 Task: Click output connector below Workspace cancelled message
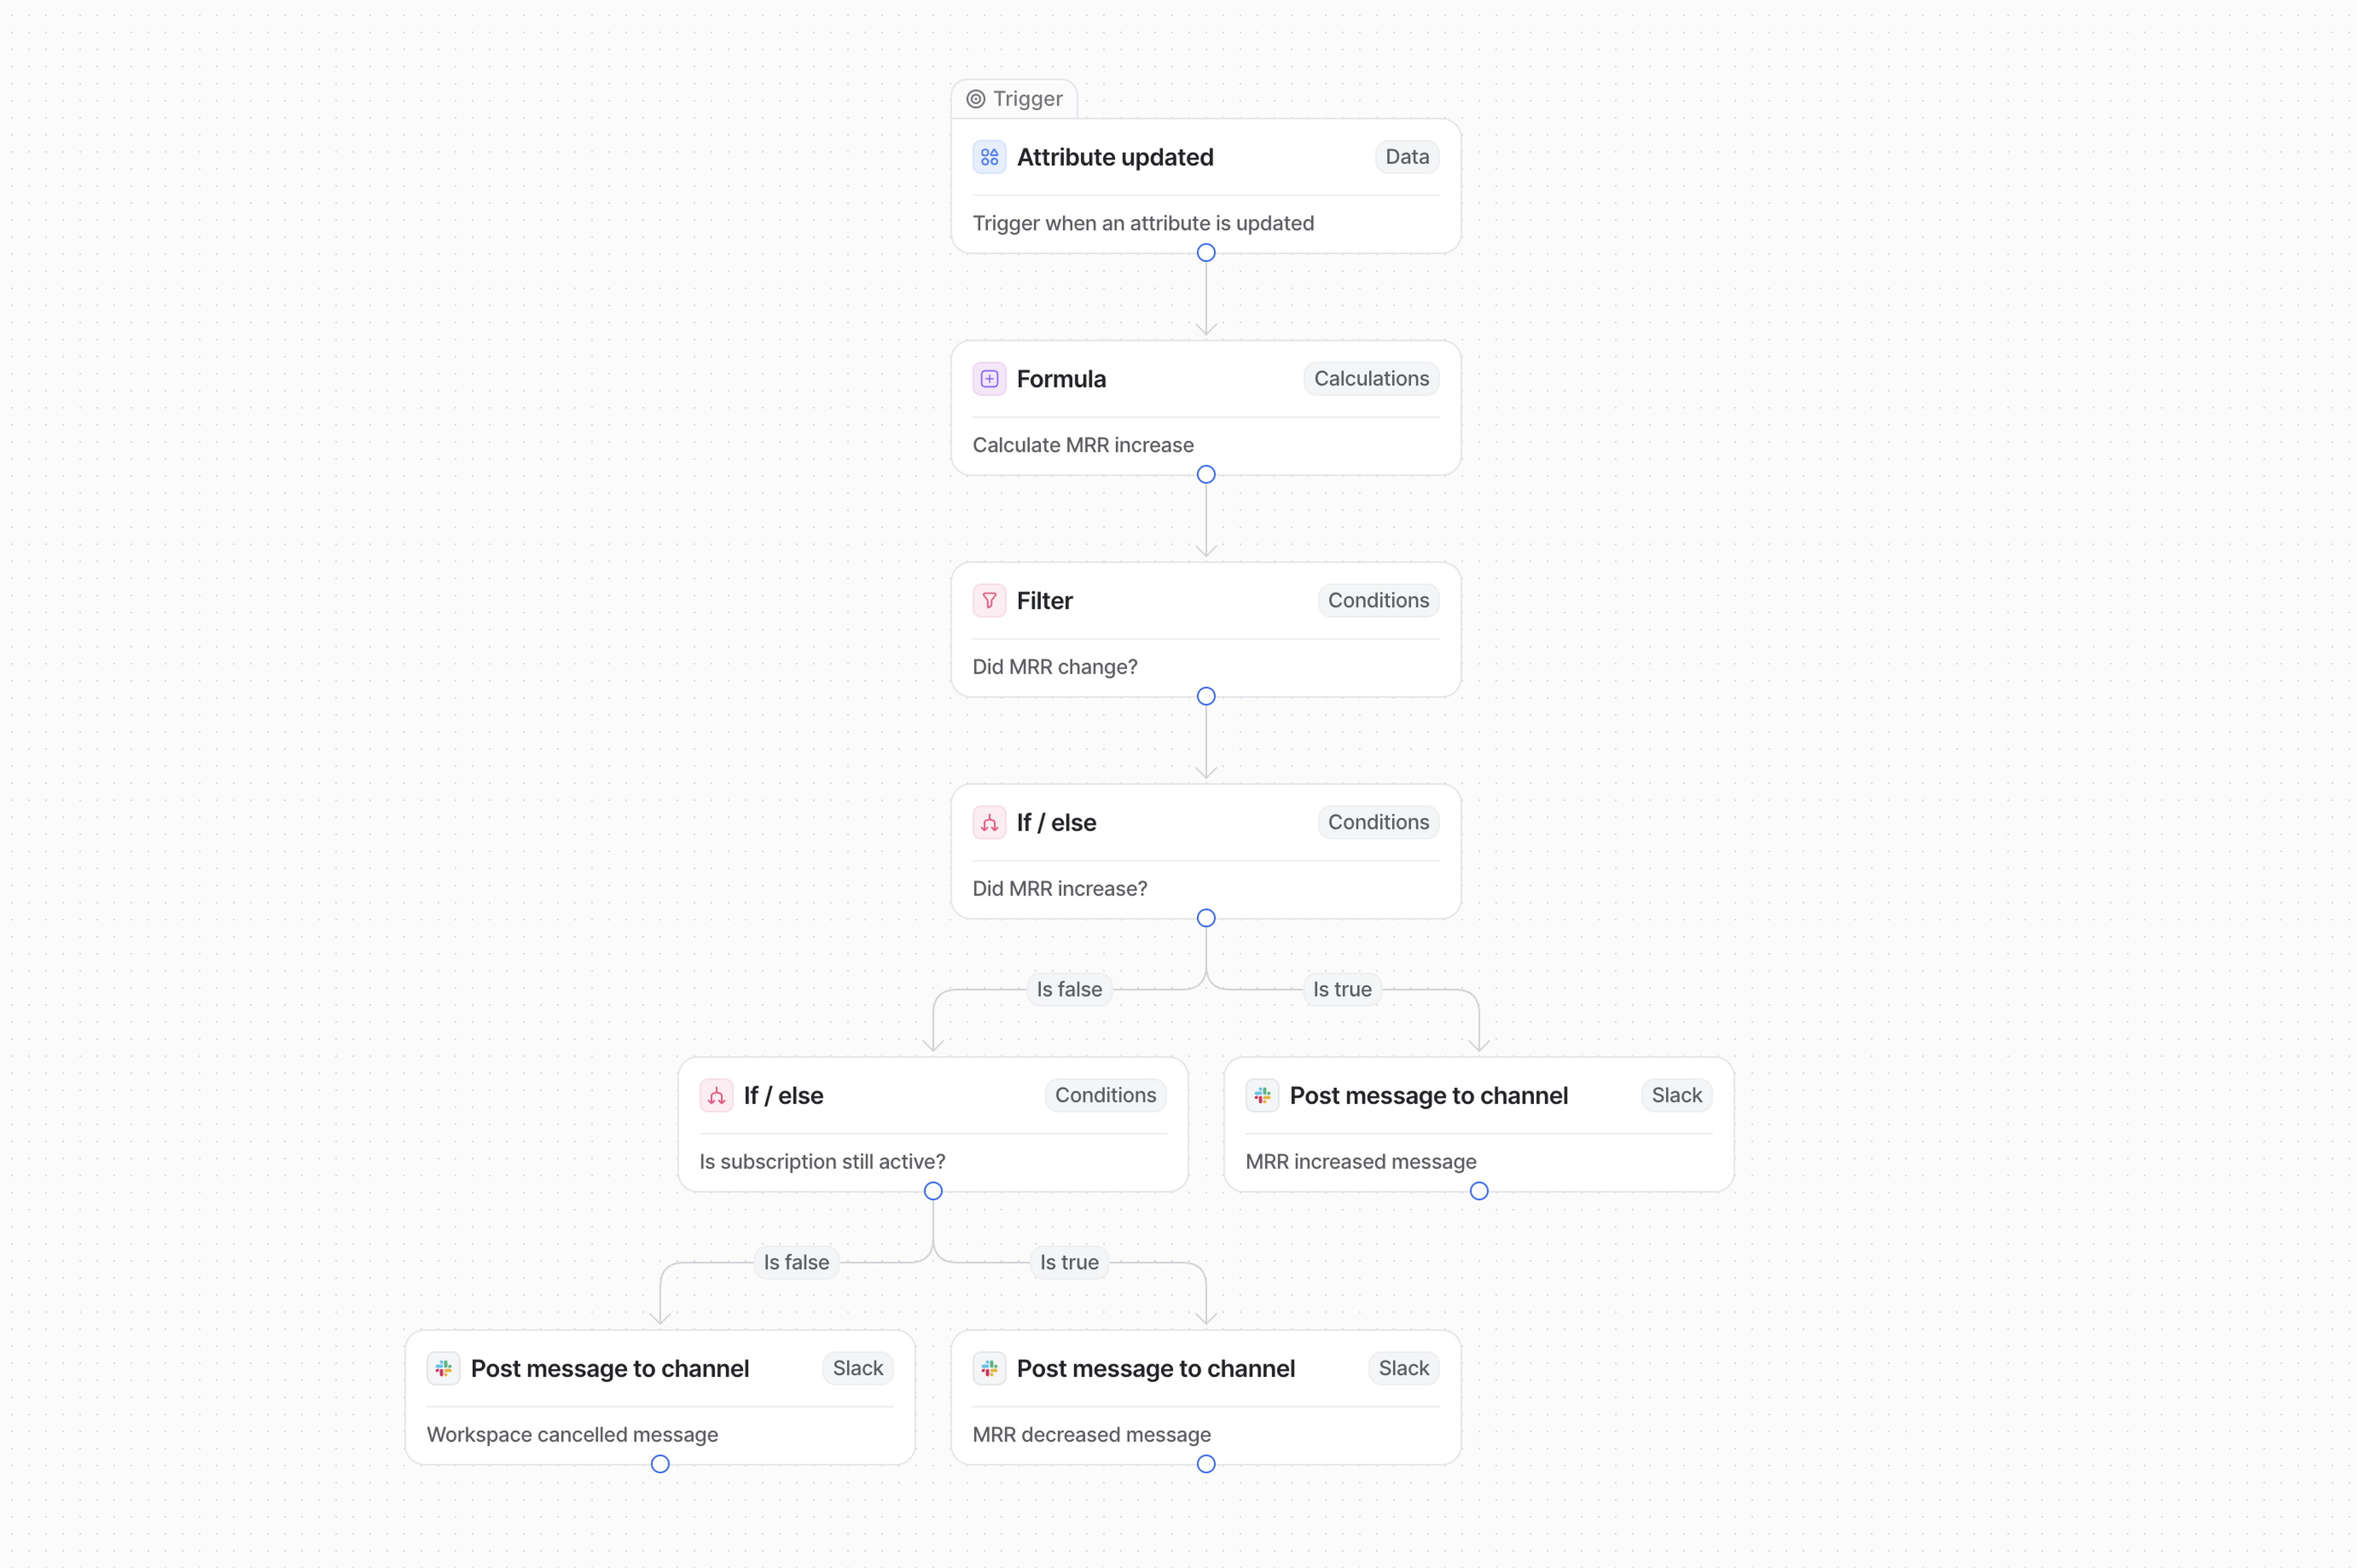[x=660, y=1464]
